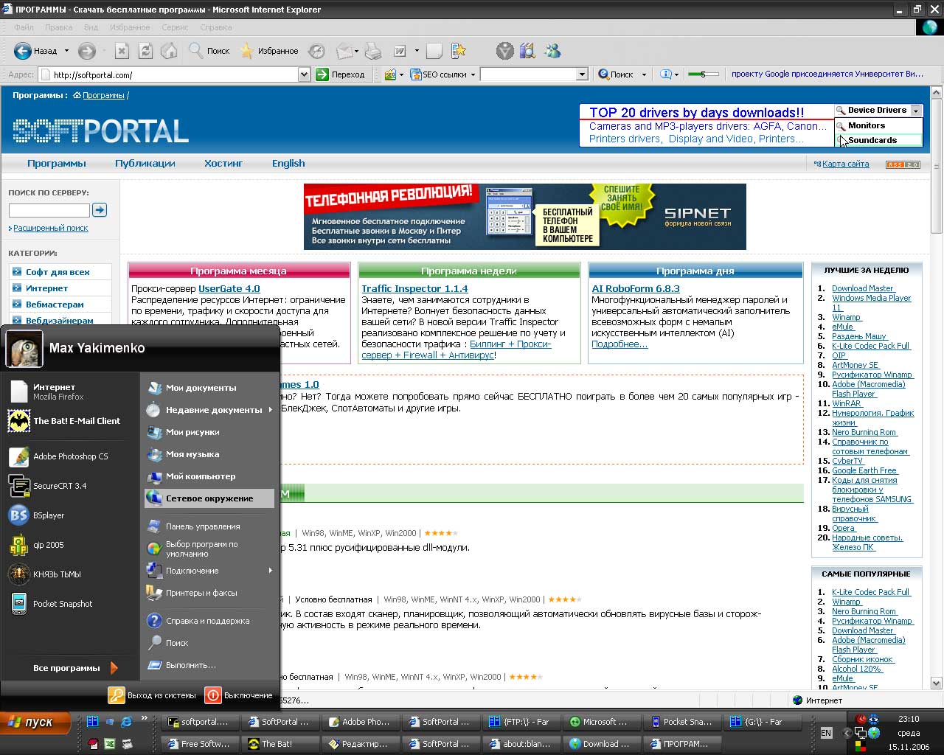Go back with the Назад arrow button
This screenshot has width=944, height=755.
(x=35, y=51)
